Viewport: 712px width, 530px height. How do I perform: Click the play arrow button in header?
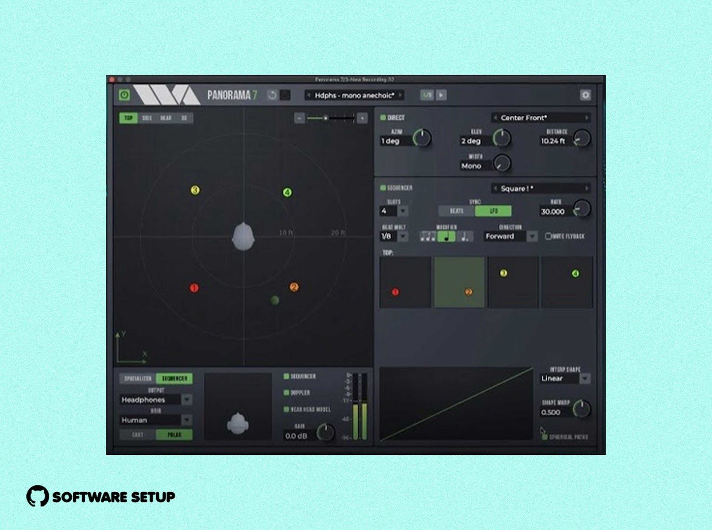pyautogui.click(x=441, y=95)
